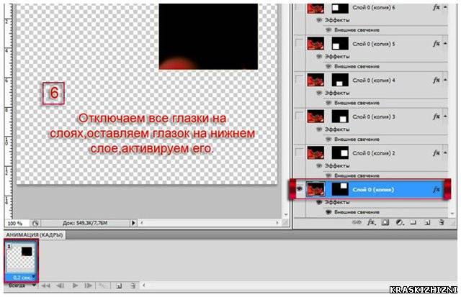
Task: Create a new layer via panel icon
Action: click(x=427, y=223)
